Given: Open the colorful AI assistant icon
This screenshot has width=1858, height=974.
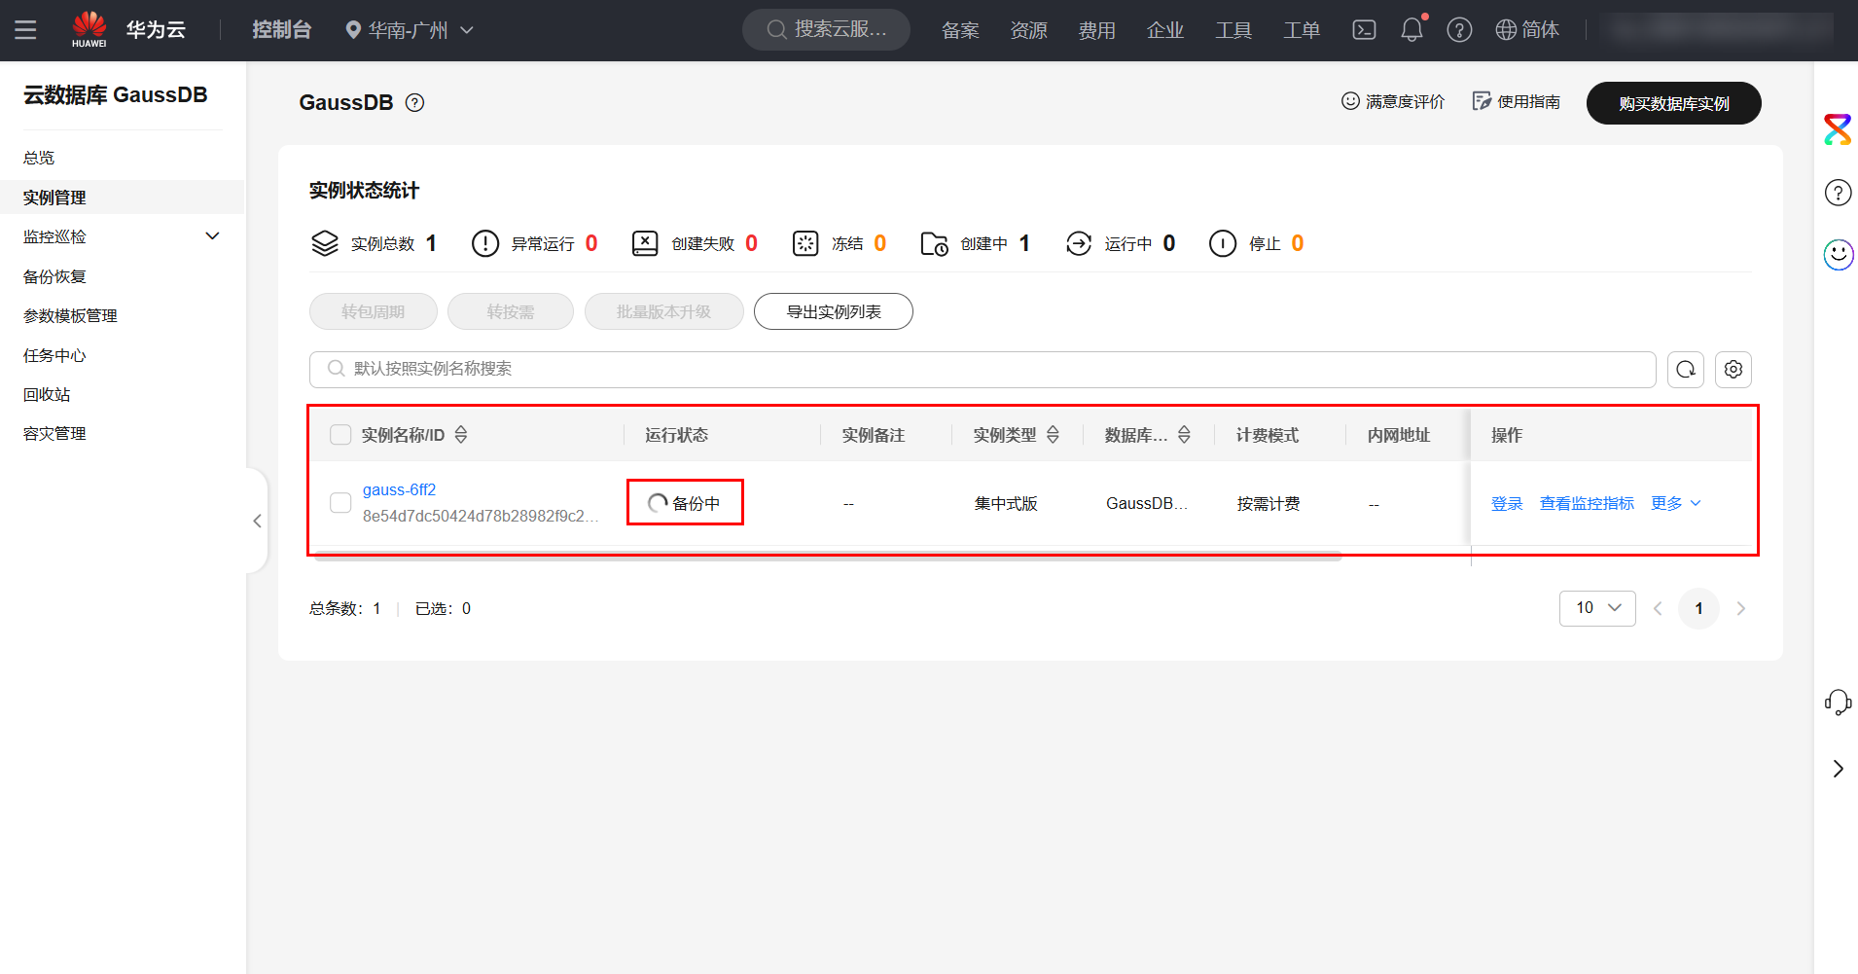Looking at the screenshot, I should 1838,129.
